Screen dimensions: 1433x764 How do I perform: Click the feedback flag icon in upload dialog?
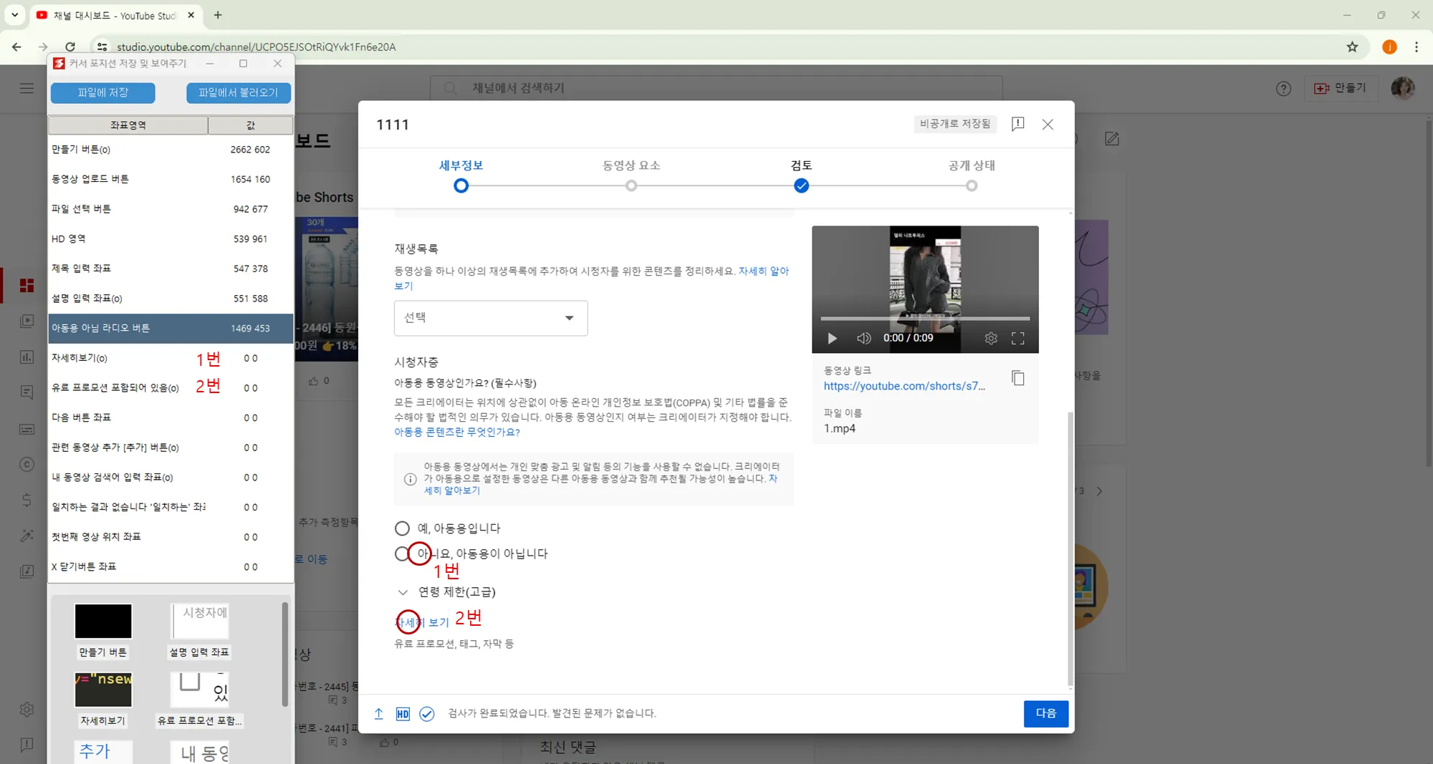[x=1017, y=124]
